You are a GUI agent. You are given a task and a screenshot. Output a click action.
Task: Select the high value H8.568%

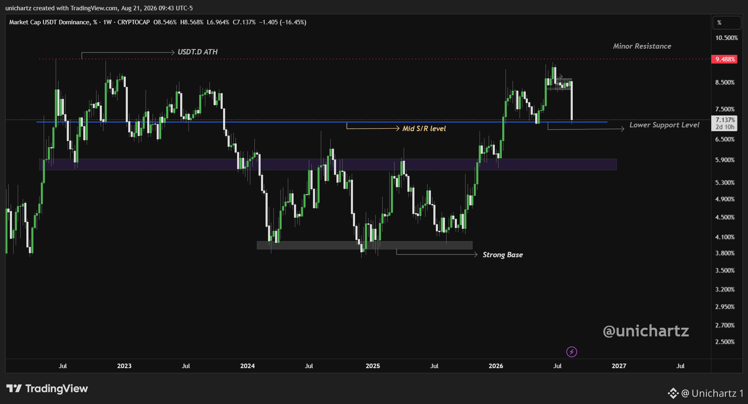192,22
